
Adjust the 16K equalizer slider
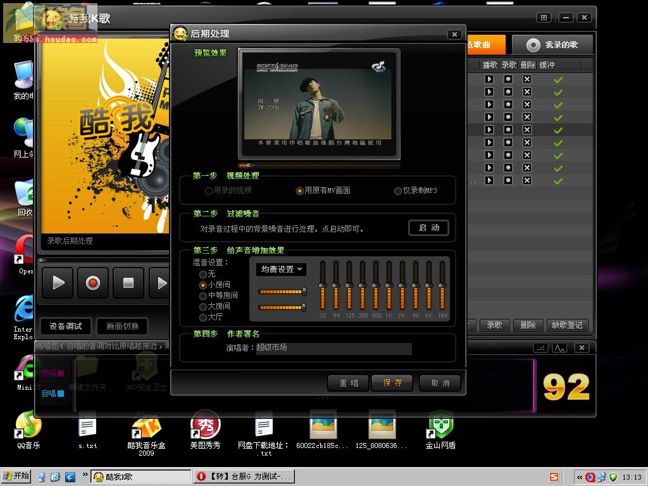coord(442,285)
